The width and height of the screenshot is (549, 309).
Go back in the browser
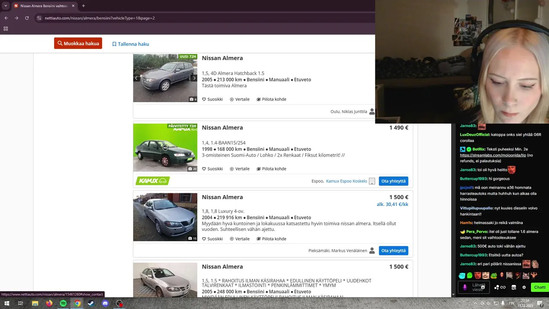click(6, 18)
